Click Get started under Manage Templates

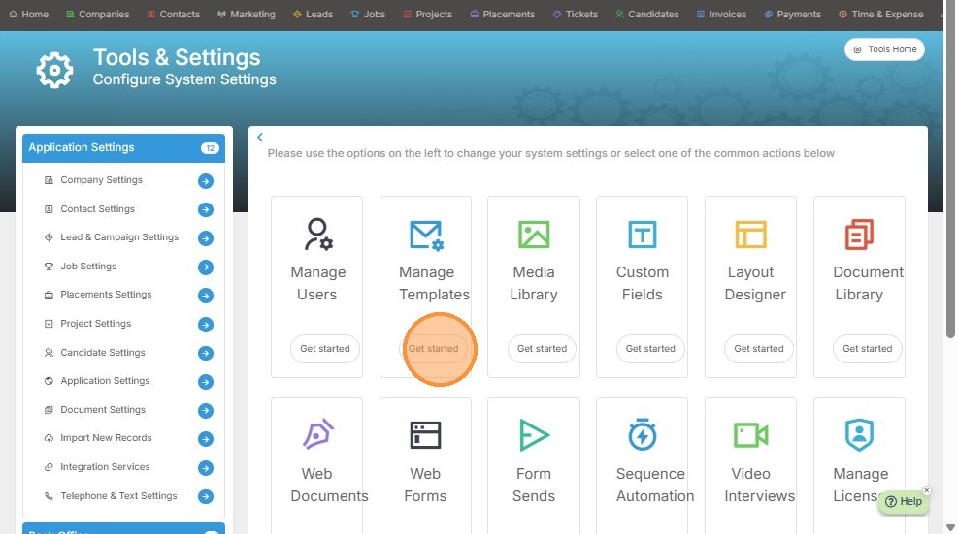433,349
